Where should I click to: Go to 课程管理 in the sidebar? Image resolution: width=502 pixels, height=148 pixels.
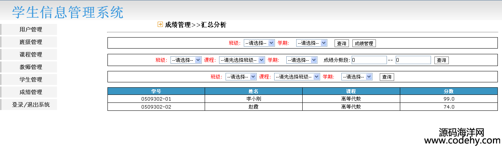31,55
